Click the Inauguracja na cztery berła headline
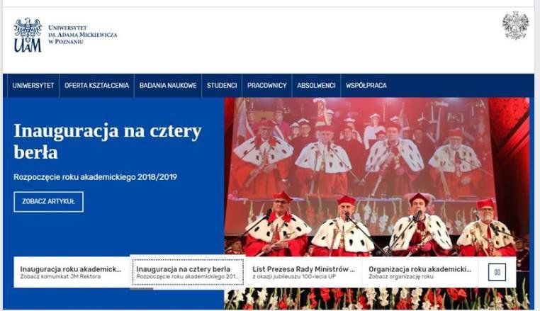Viewport: 540px width, 311px height. point(108,141)
